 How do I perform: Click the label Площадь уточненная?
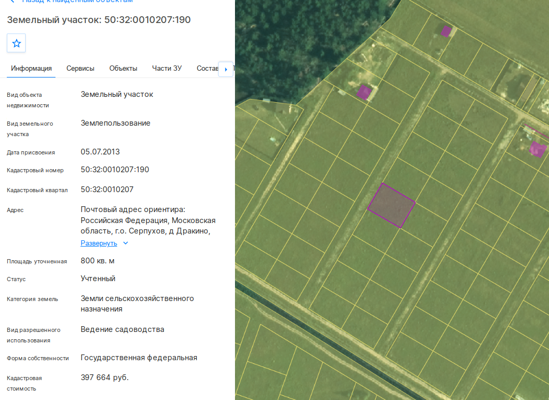pos(37,261)
